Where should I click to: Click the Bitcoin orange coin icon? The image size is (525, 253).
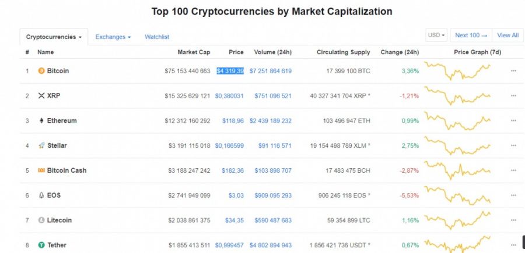point(41,71)
